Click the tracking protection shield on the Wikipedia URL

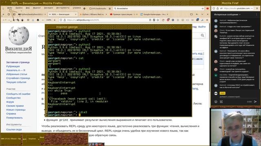tap(61, 20)
